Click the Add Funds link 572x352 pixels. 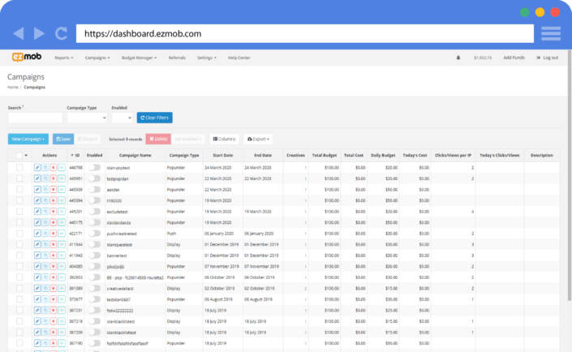click(x=514, y=58)
